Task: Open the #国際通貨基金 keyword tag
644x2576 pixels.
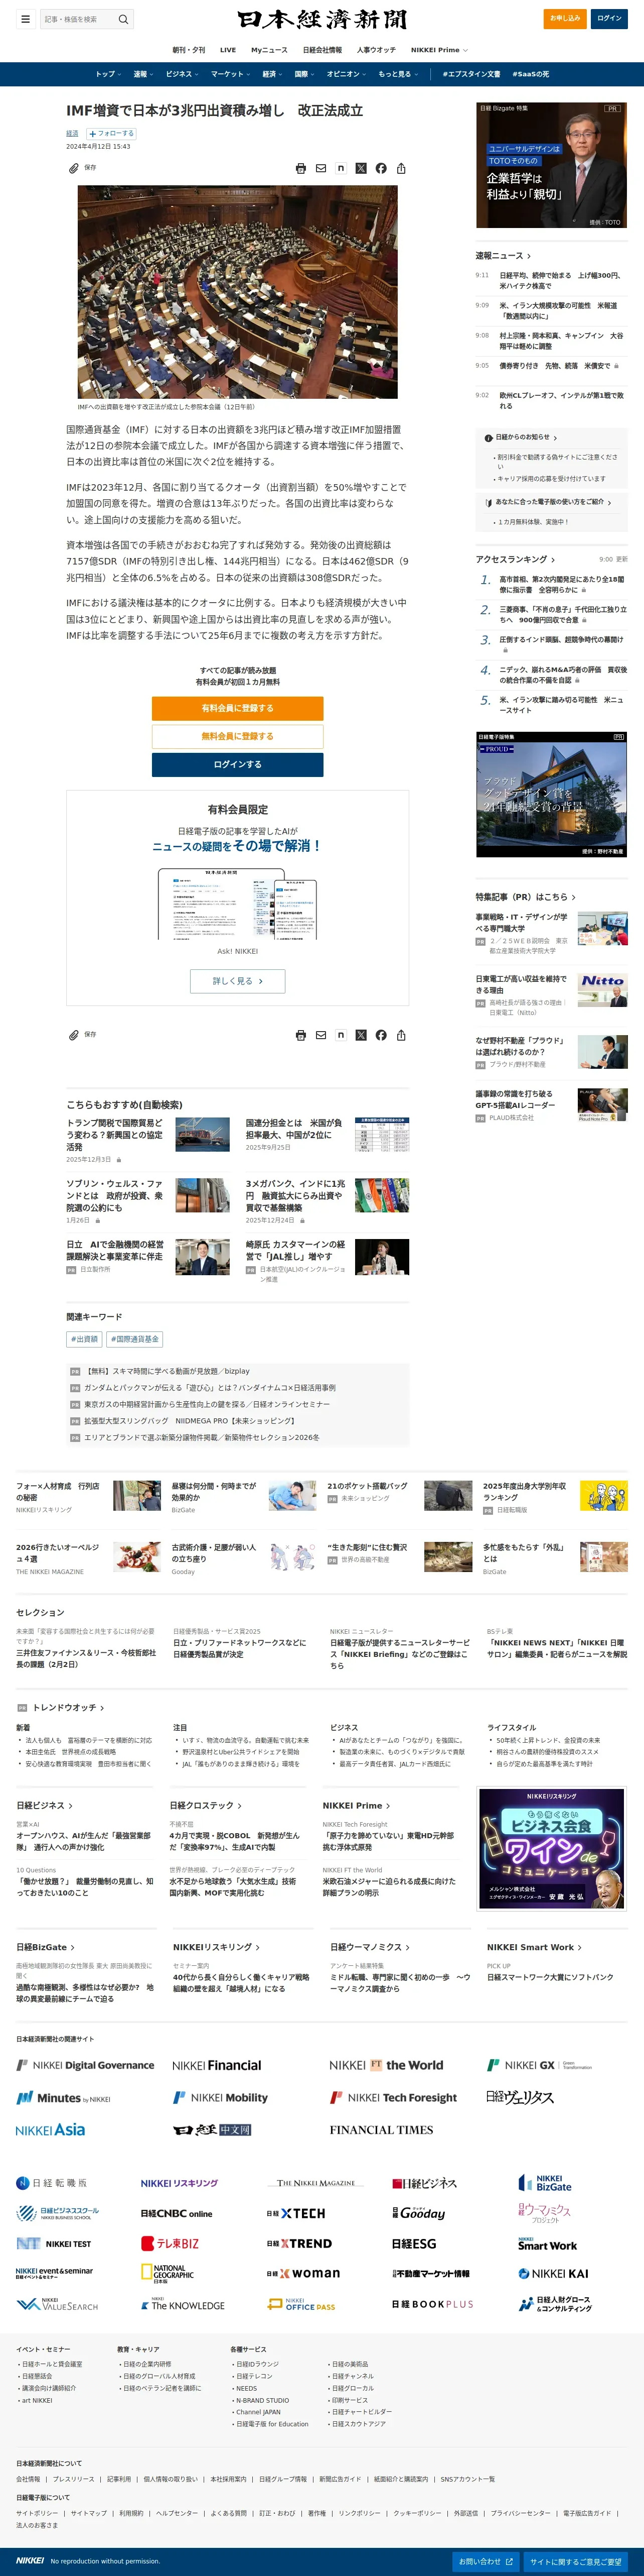Action: (135, 1339)
